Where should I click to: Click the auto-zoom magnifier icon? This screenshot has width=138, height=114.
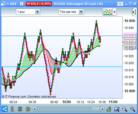tap(117, 109)
